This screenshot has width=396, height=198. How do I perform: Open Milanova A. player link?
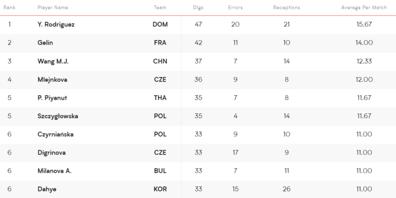[55, 170]
